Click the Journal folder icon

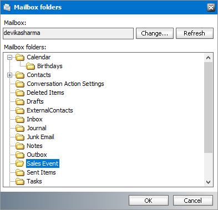pyautogui.click(x=20, y=129)
